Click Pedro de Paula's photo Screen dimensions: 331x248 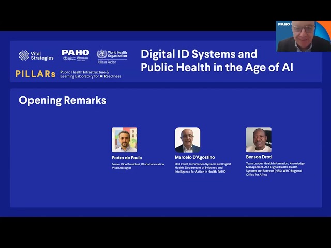(124, 139)
